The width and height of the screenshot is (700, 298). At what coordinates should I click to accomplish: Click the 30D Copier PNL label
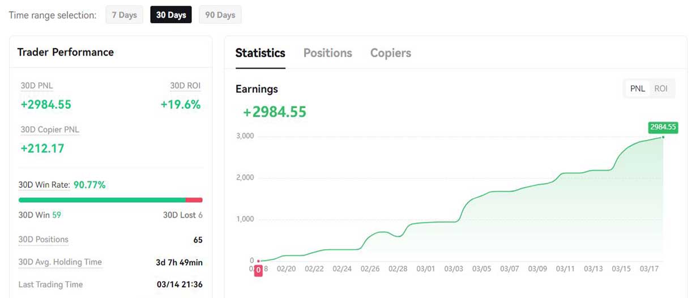pos(50,130)
